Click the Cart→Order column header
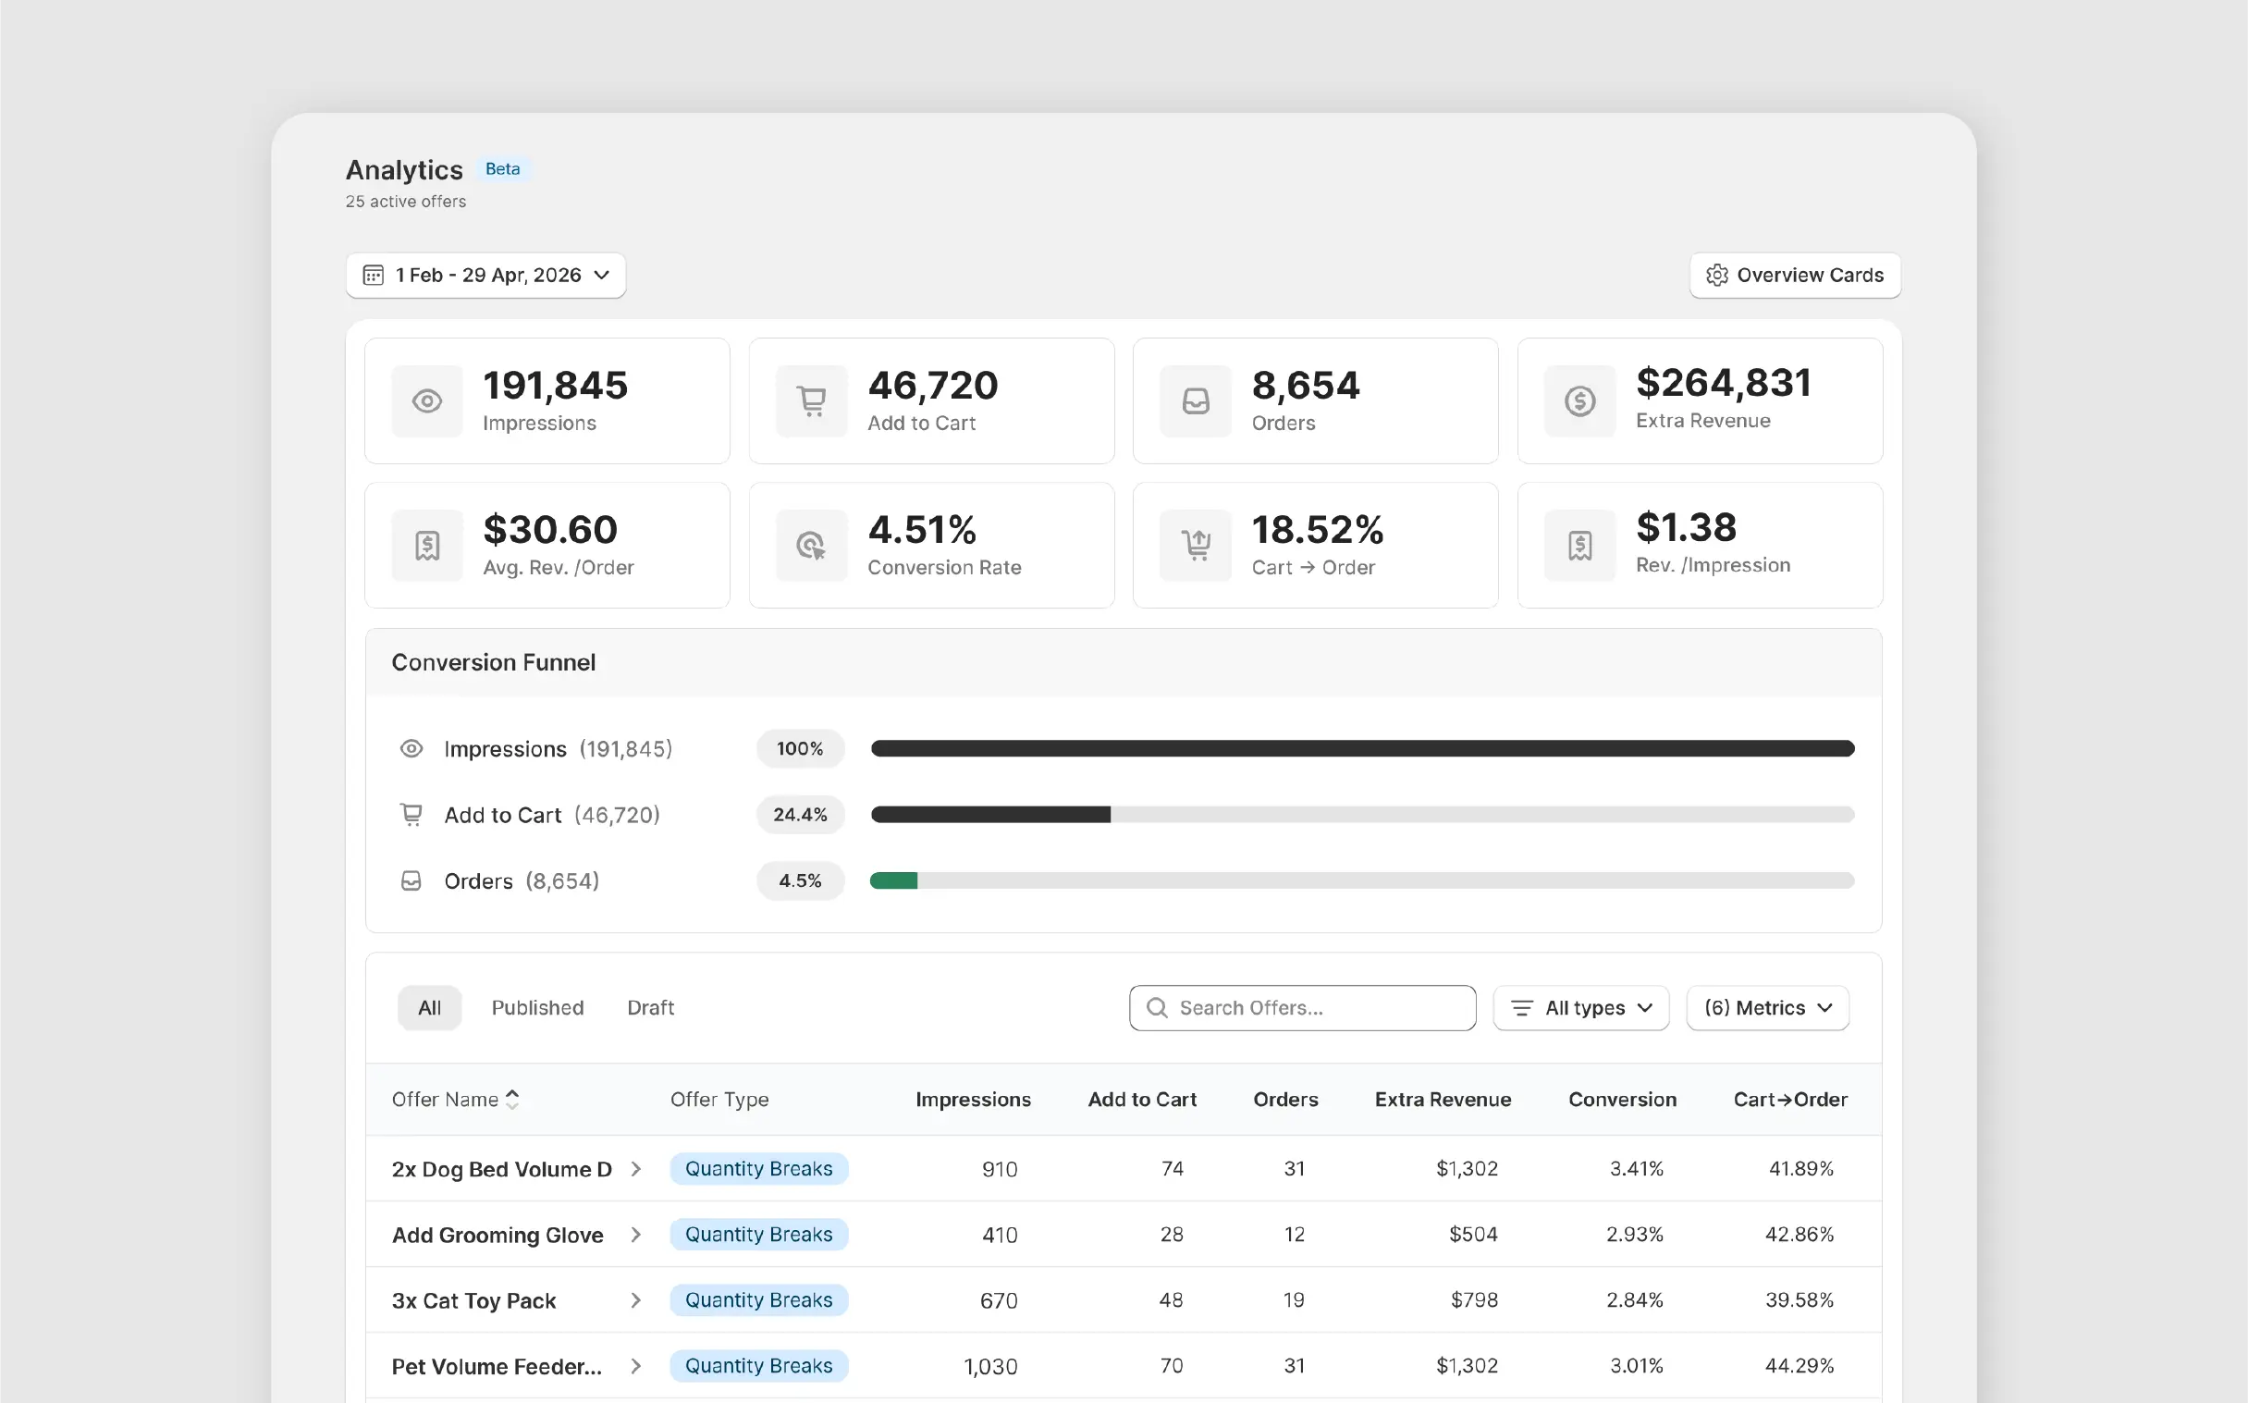2248x1403 pixels. point(1790,1100)
